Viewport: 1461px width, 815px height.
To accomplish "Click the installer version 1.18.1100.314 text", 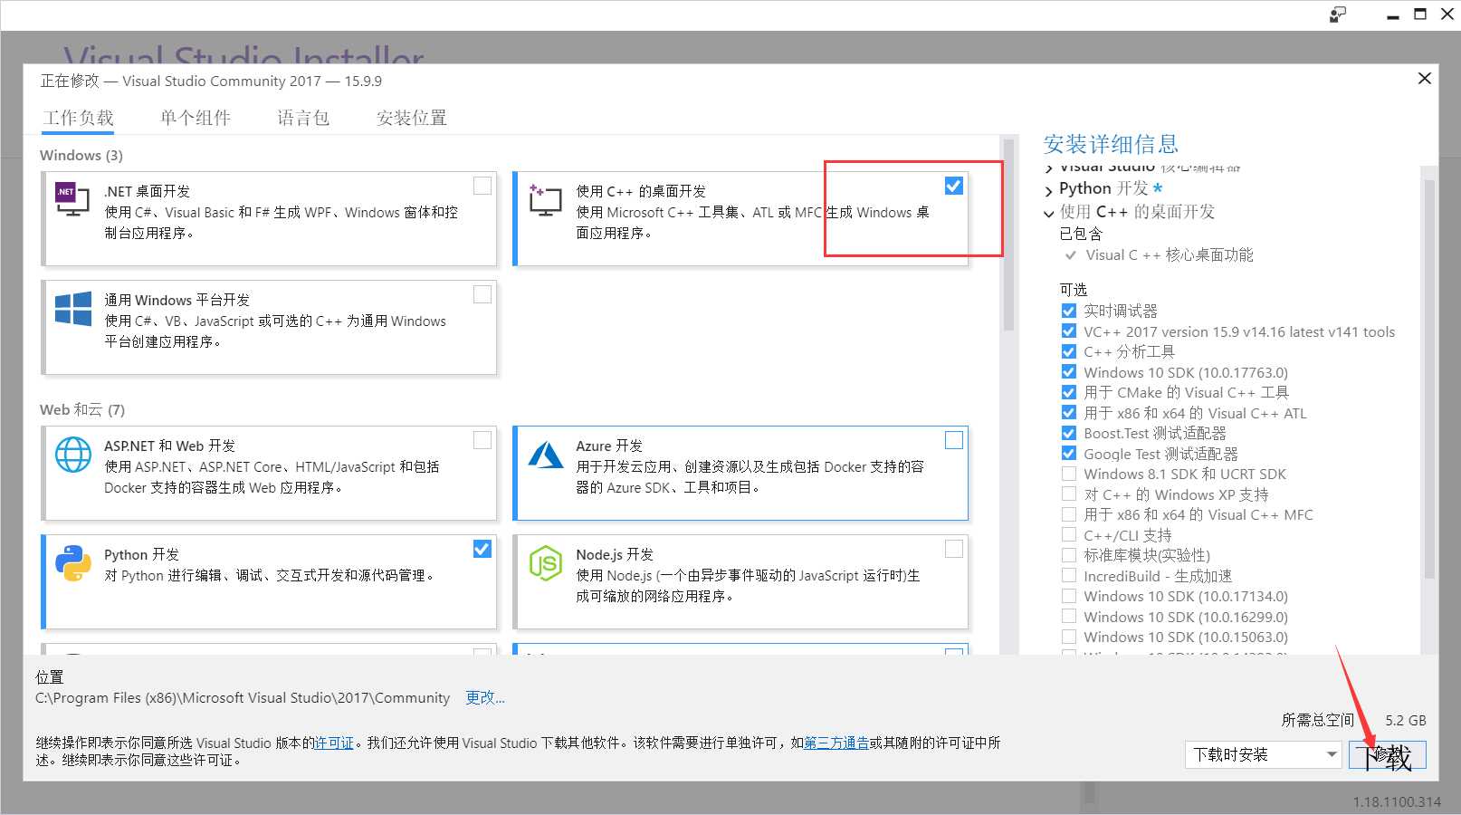I will (1397, 801).
